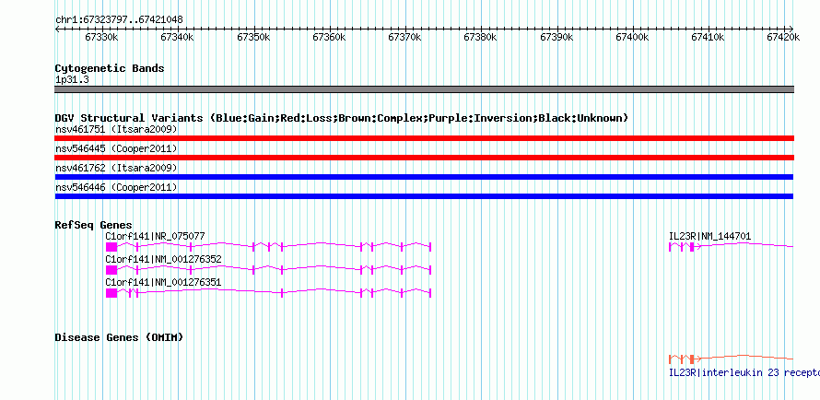Click the 67400k ruler tick label

632,37
